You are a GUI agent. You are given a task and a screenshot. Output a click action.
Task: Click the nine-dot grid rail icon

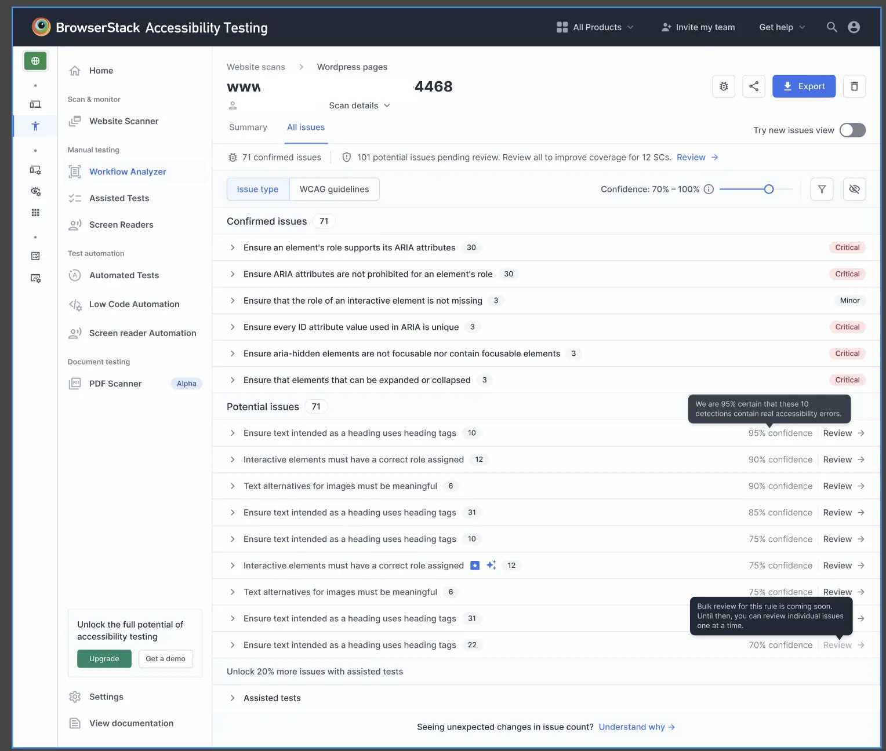(x=35, y=213)
